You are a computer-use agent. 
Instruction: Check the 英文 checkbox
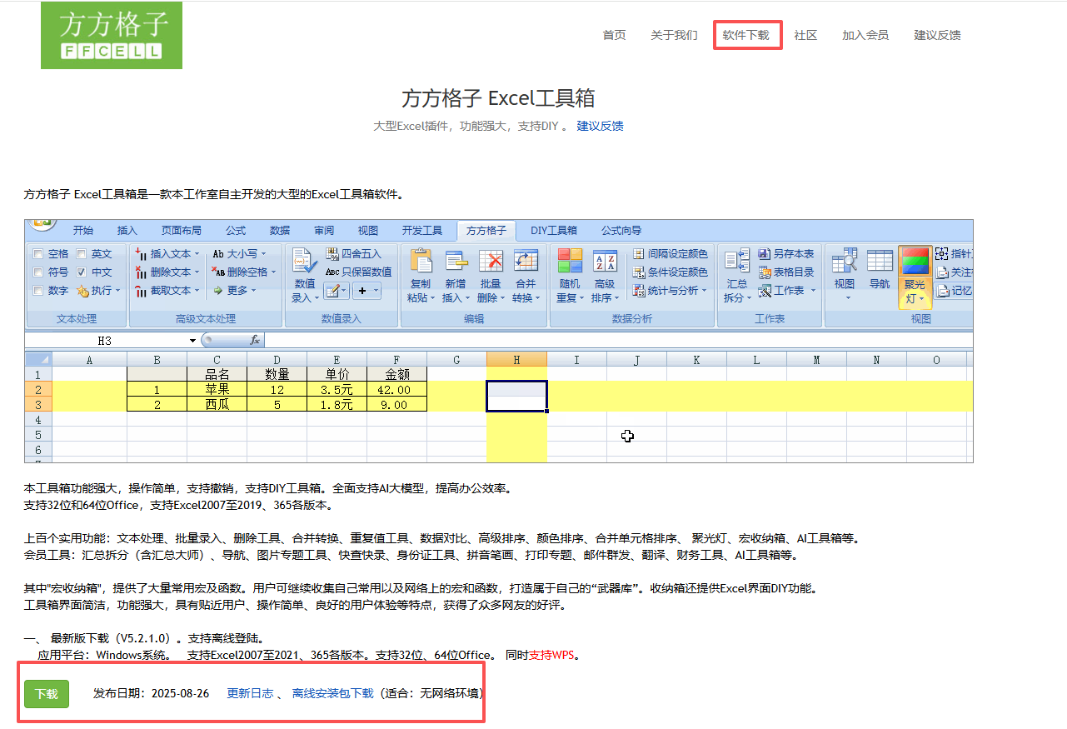point(82,254)
